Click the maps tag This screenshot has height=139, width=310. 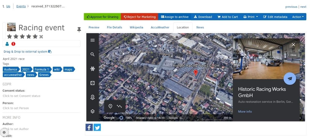(x=69, y=69)
